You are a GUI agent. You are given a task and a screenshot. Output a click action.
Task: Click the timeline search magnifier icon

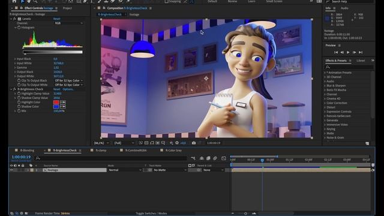tap(38, 158)
